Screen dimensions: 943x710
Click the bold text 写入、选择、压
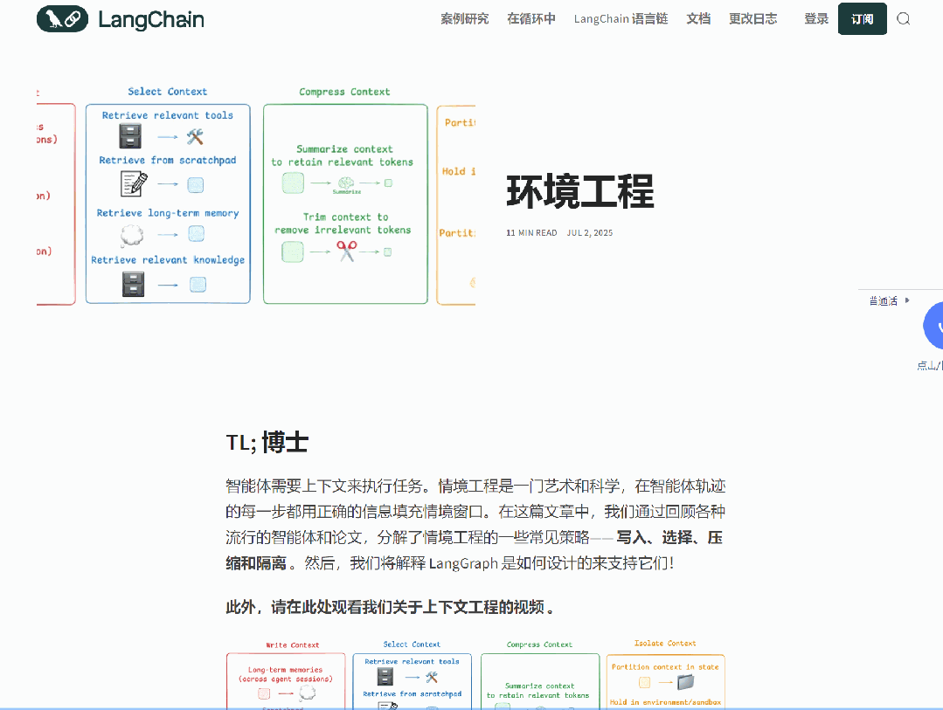(669, 537)
